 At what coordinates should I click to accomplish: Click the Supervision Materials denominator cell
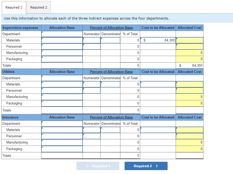point(110,40)
